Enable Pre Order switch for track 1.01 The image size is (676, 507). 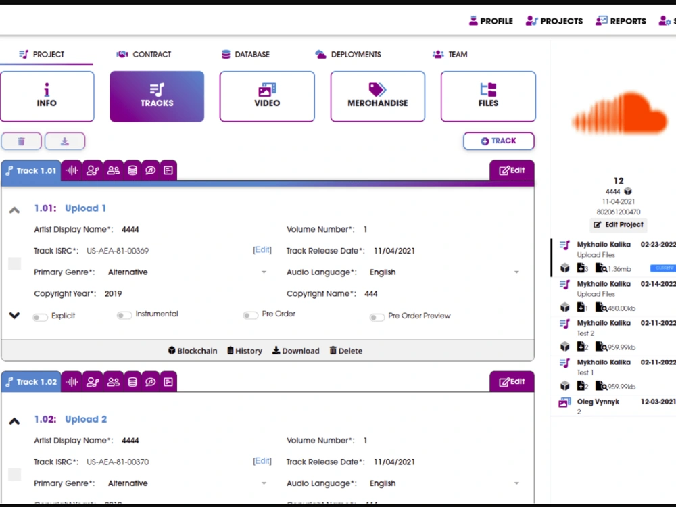pos(251,316)
